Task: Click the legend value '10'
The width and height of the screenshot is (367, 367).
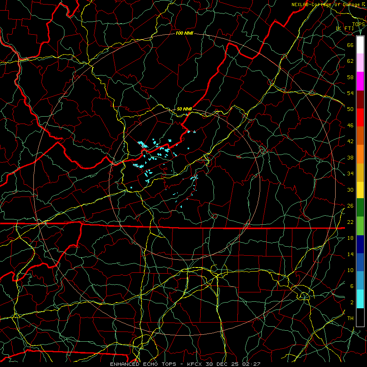Action: coord(350,270)
